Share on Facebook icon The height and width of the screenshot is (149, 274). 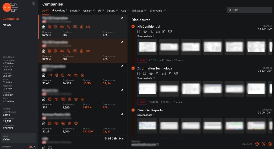(270, 144)
